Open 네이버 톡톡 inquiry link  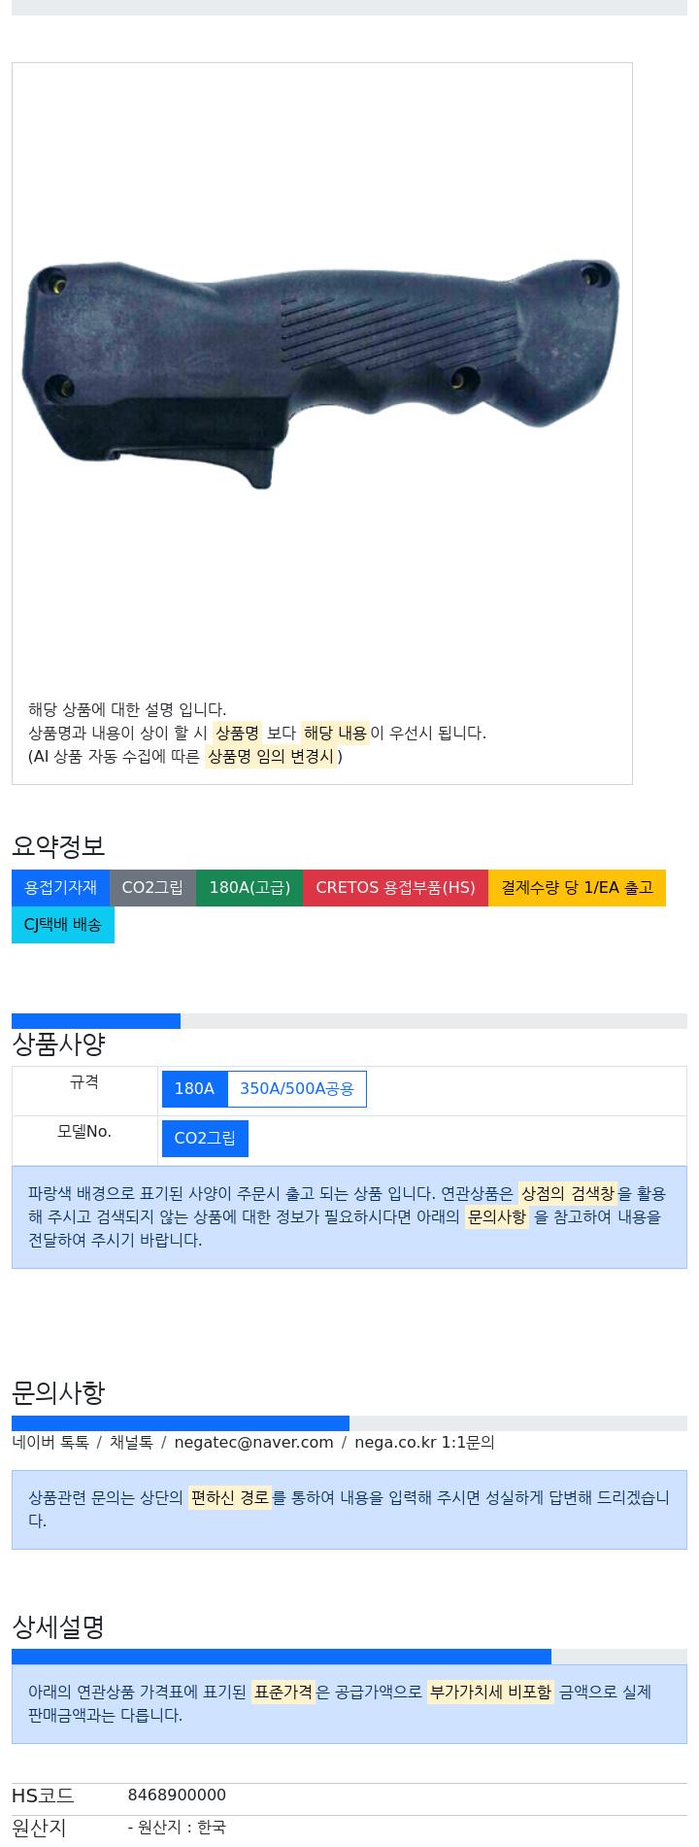(50, 1443)
